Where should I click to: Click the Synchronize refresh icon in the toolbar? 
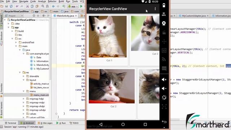[11, 6]
